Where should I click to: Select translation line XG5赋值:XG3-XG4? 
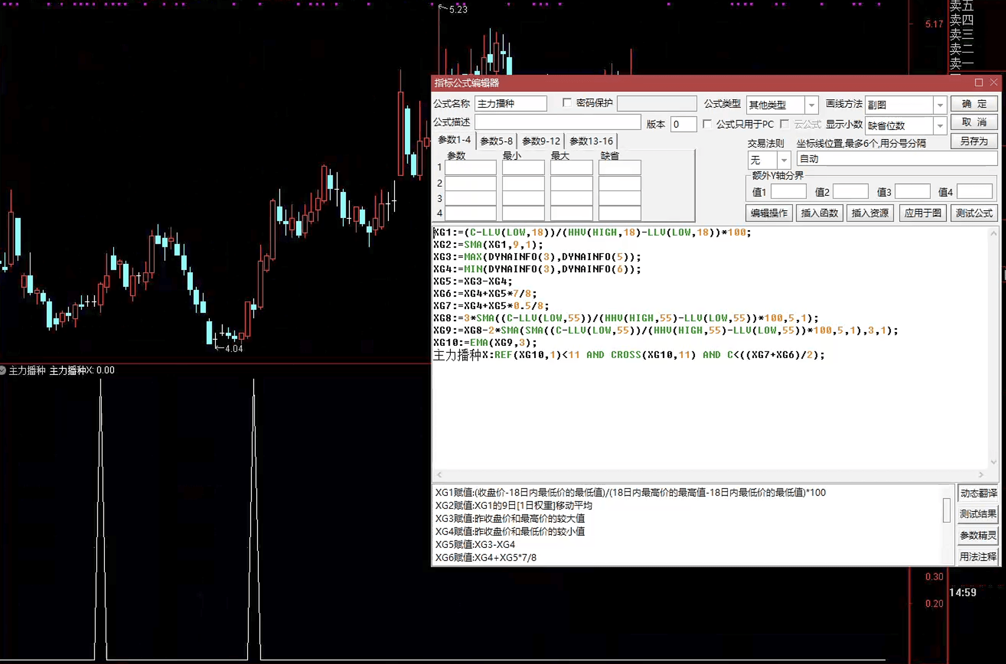point(475,544)
